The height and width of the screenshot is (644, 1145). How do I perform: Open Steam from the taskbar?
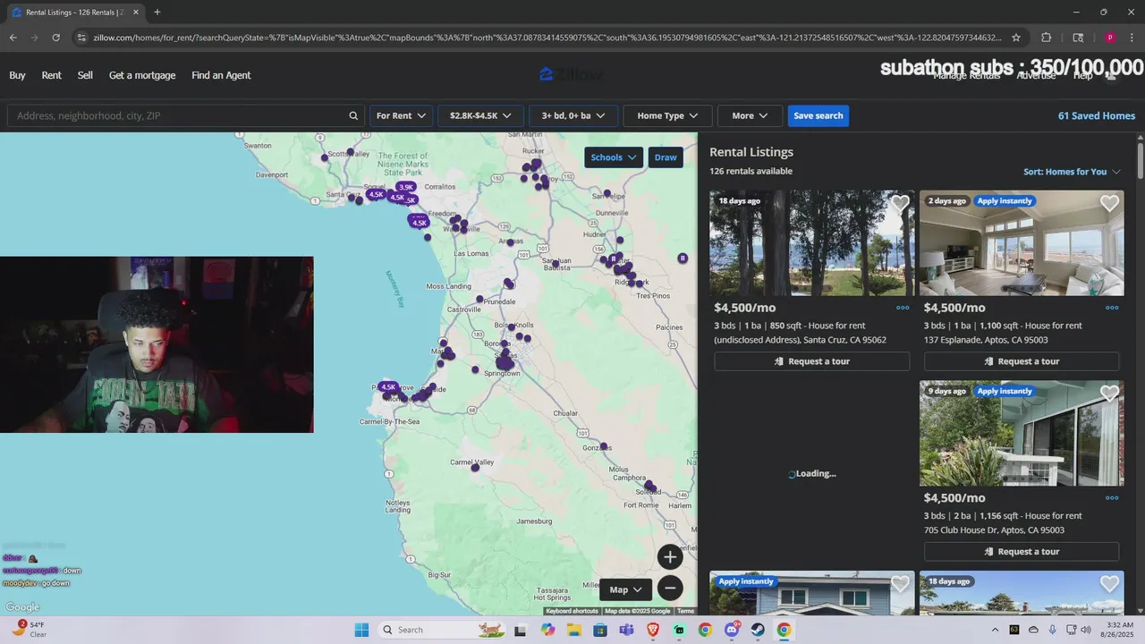(x=758, y=630)
